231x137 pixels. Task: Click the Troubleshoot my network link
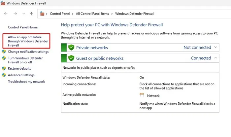(26, 82)
